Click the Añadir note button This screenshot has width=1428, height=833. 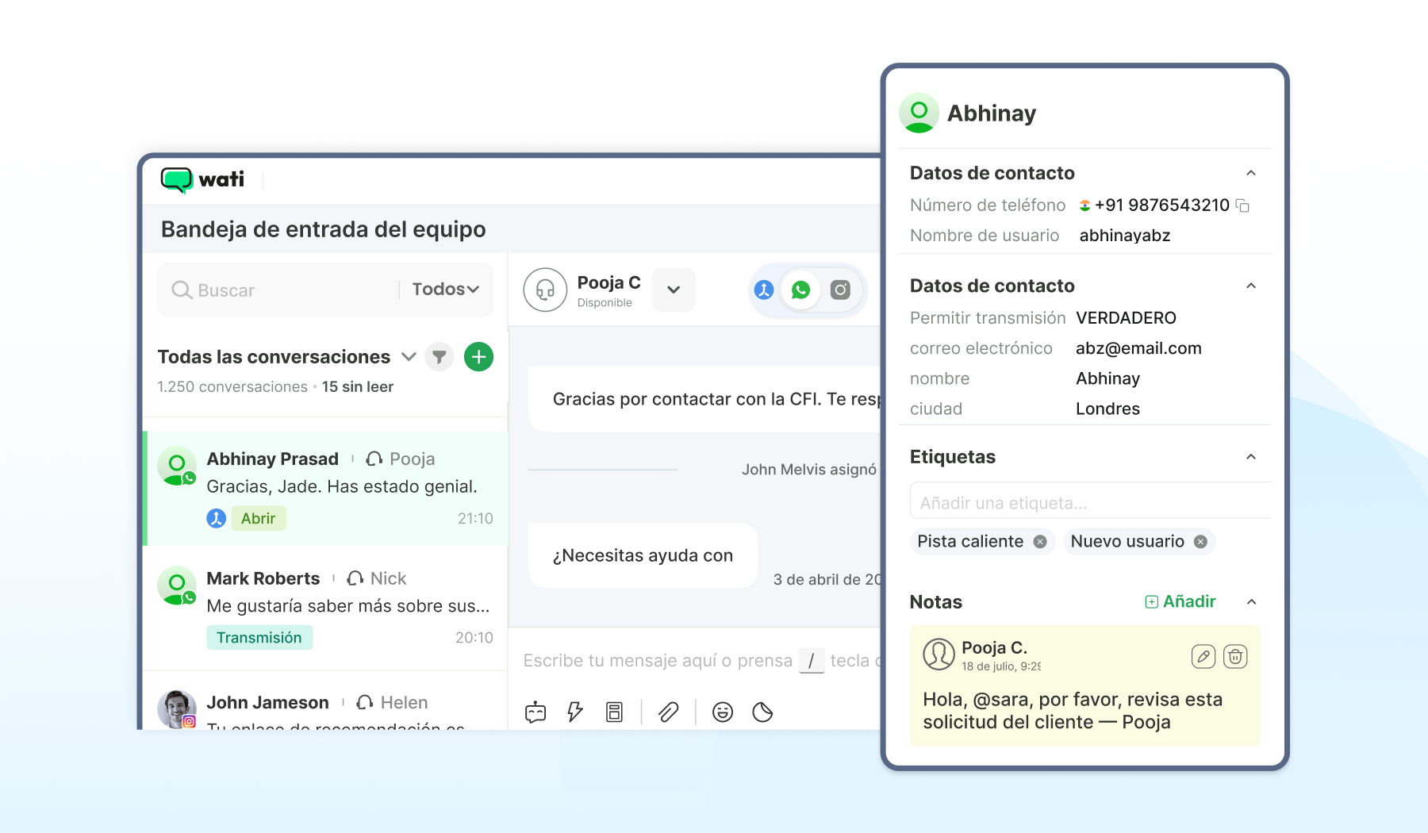[x=1180, y=602]
